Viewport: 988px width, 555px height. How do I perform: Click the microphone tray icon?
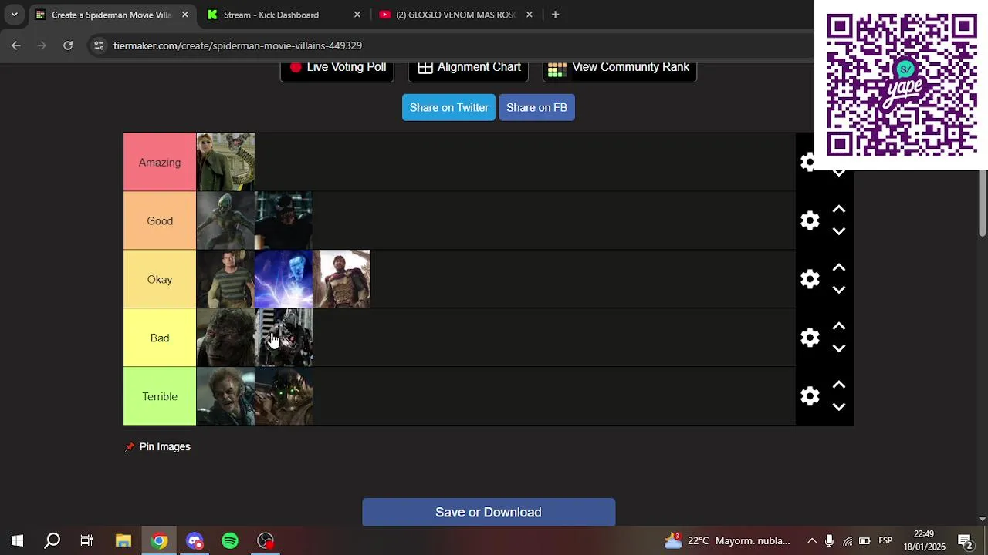(830, 540)
